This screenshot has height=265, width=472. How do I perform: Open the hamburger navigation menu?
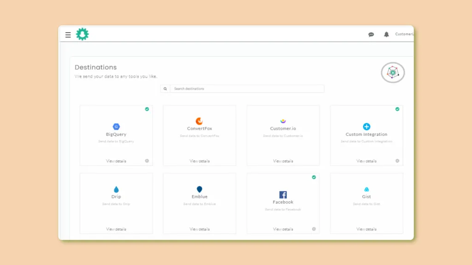68,35
